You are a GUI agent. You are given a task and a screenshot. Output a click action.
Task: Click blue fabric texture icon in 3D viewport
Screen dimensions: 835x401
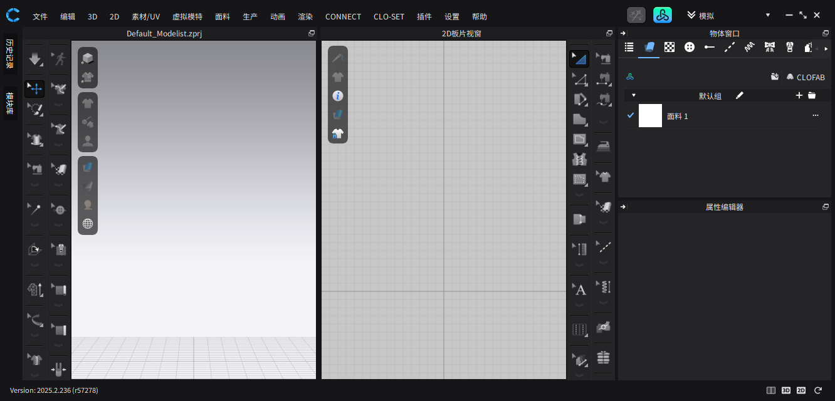[88, 167]
